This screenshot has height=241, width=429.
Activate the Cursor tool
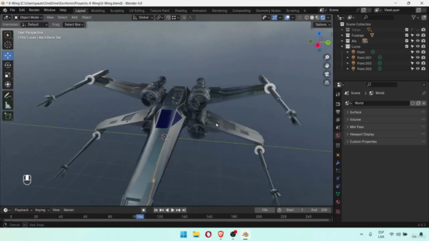point(7,45)
